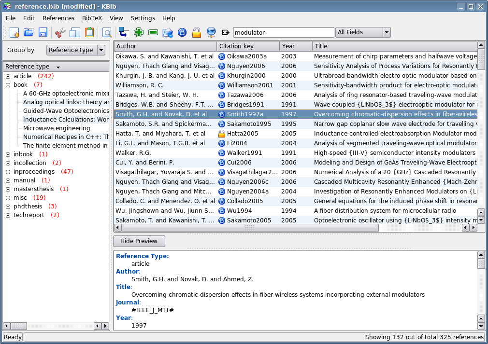This screenshot has height=344, width=488.
Task: Cut the selected reference with scissors icon
Action: click(60, 32)
